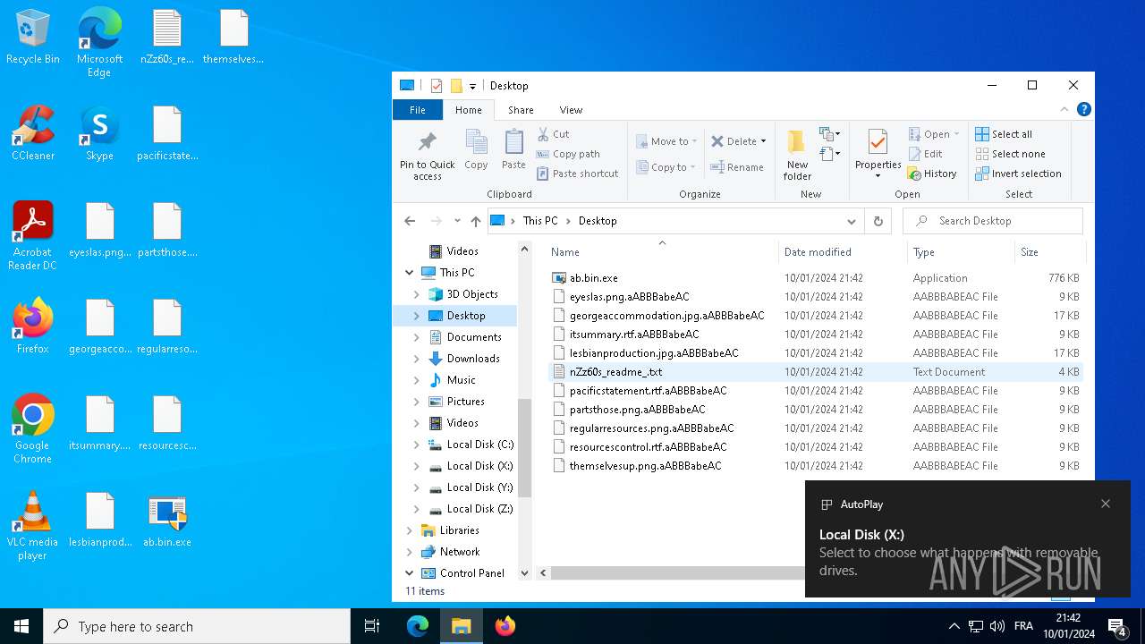Select Skype desktop shortcut
1145x644 pixels.
pyautogui.click(x=99, y=134)
